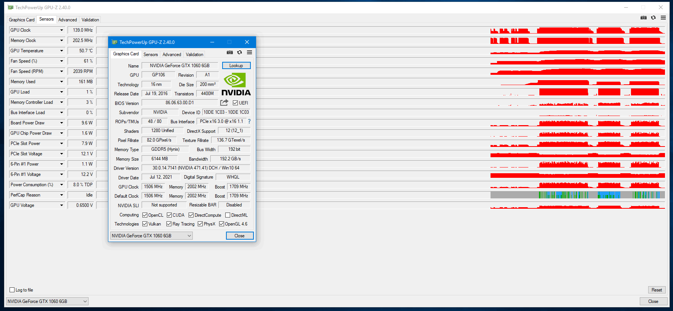The width and height of the screenshot is (673, 311).
Task: Switch to Validation tab in front window
Action: pos(194,55)
